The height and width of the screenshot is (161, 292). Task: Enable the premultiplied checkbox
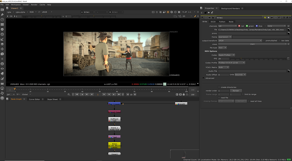point(264,41)
